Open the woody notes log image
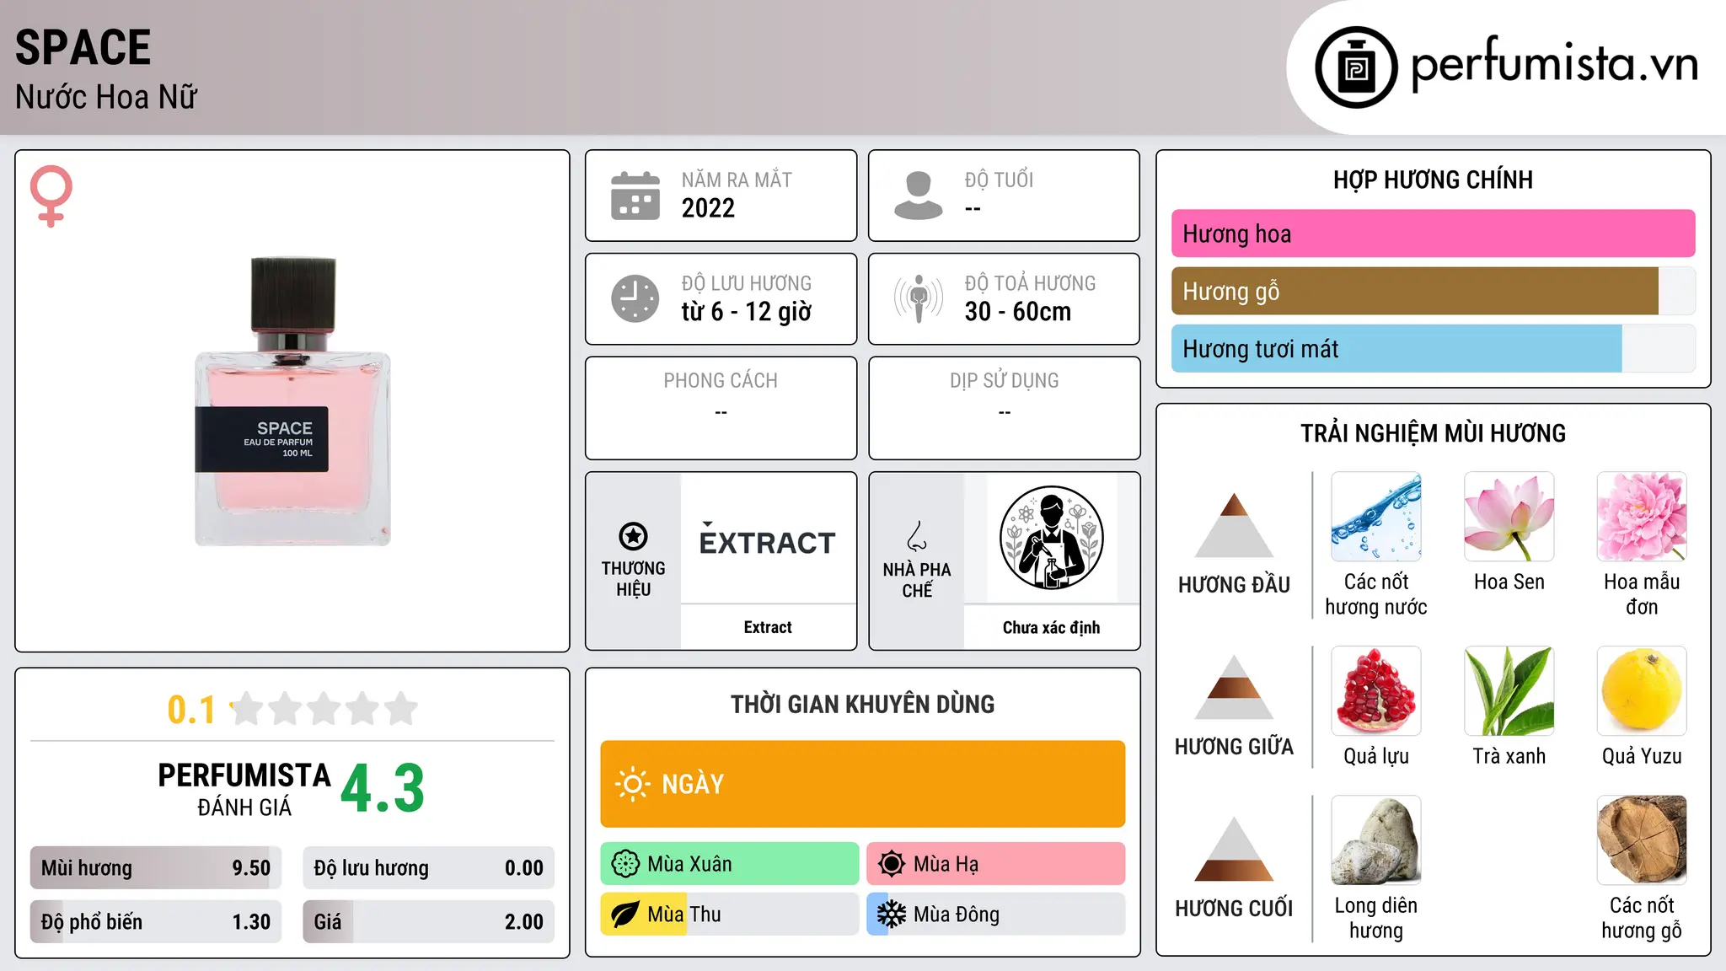Screen dimensions: 1726x971 [x=1642, y=840]
